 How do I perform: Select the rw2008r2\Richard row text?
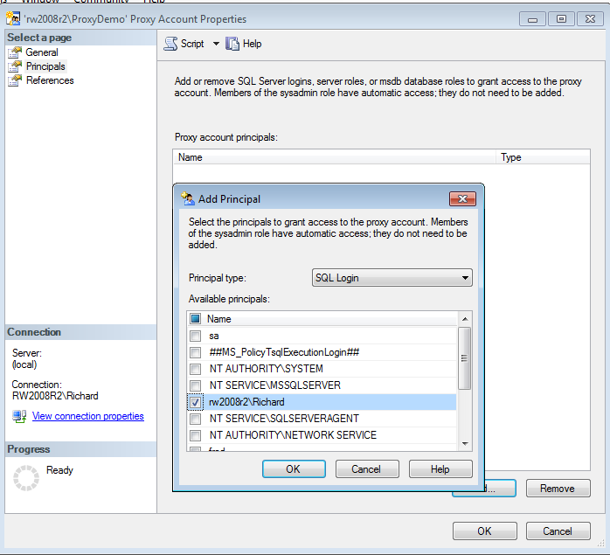(246, 402)
